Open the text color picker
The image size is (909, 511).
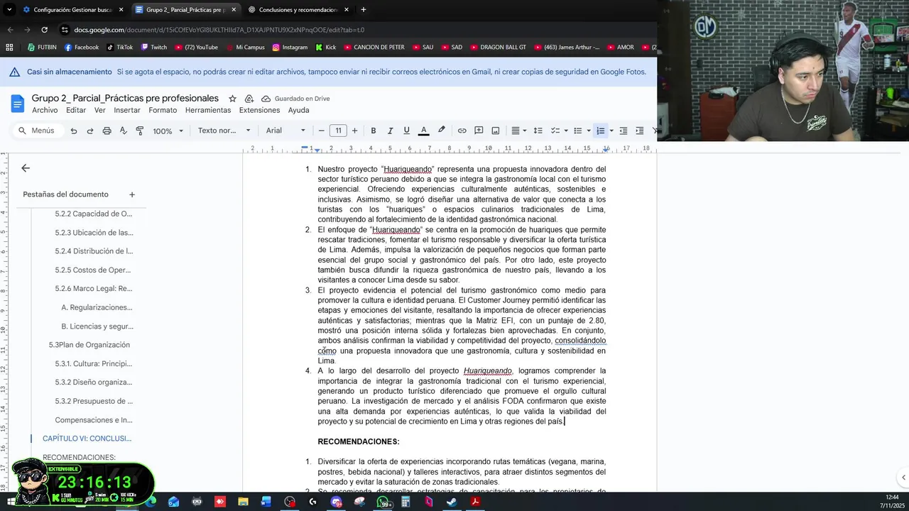coord(423,131)
